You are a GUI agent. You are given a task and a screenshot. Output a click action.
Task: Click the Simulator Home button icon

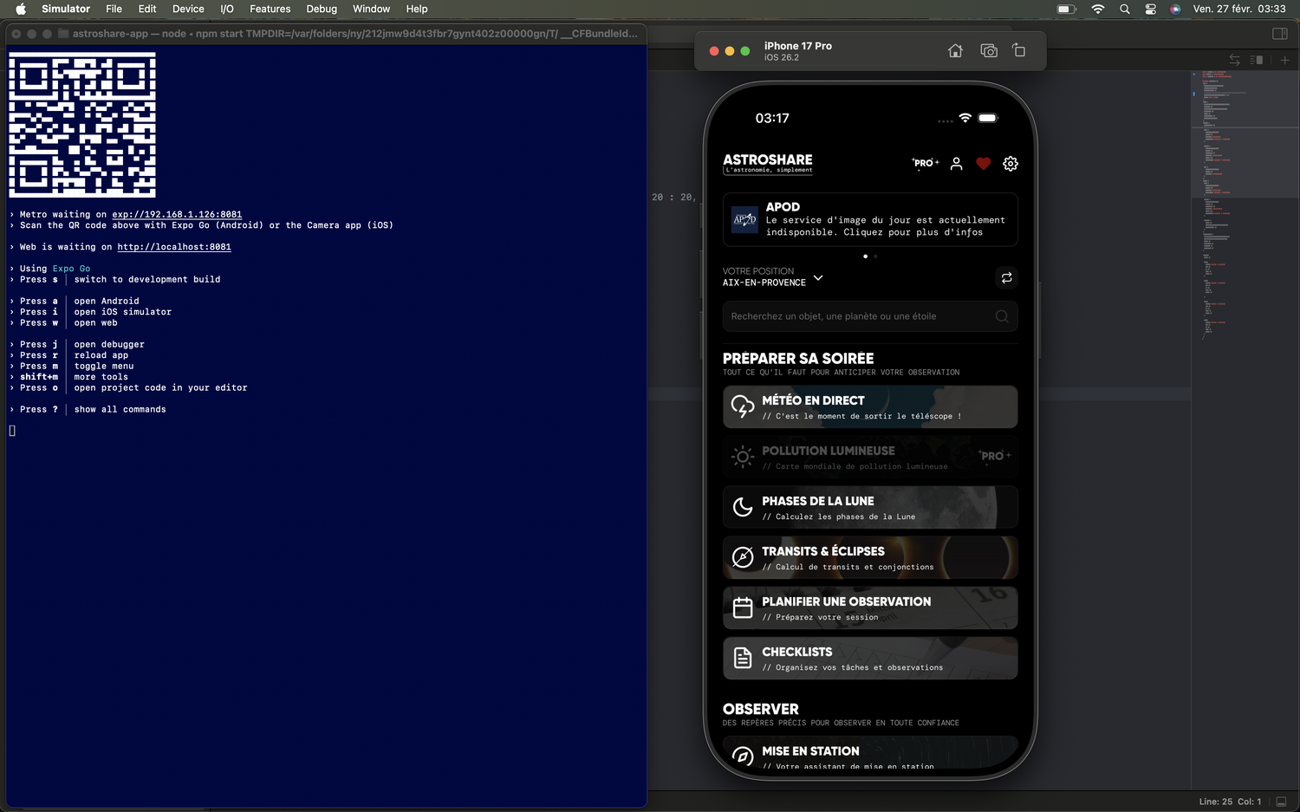pos(955,51)
